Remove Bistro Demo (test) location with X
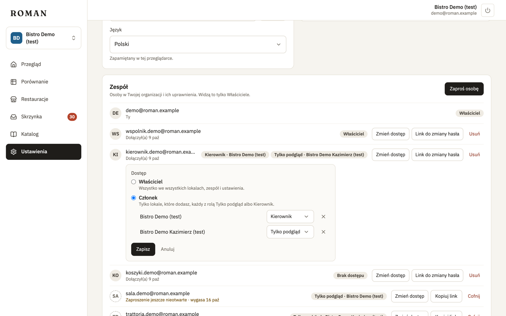Viewport: 506px width, 316px height. [323, 217]
